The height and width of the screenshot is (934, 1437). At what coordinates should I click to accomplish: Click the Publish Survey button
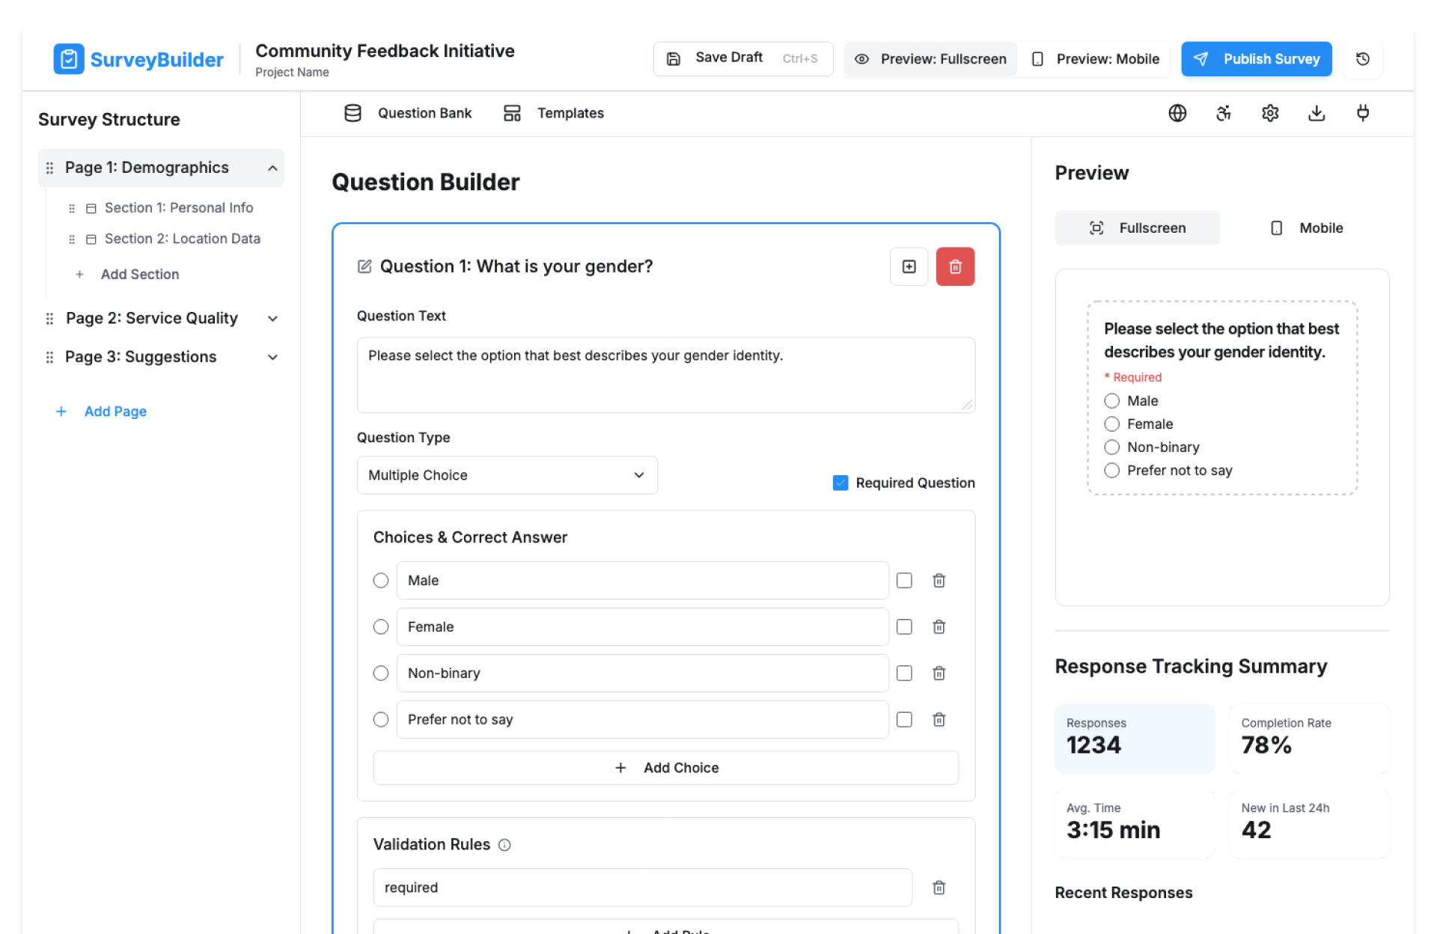pyautogui.click(x=1256, y=59)
